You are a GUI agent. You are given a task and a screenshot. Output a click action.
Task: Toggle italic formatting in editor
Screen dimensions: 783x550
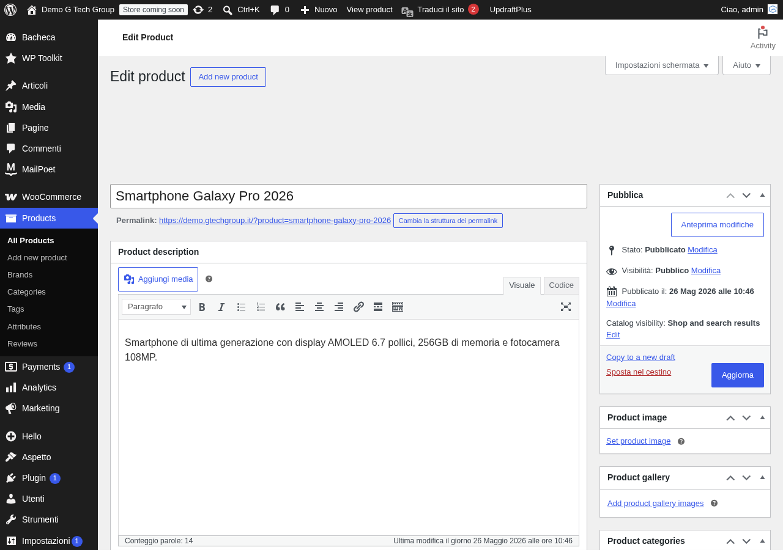(x=221, y=307)
